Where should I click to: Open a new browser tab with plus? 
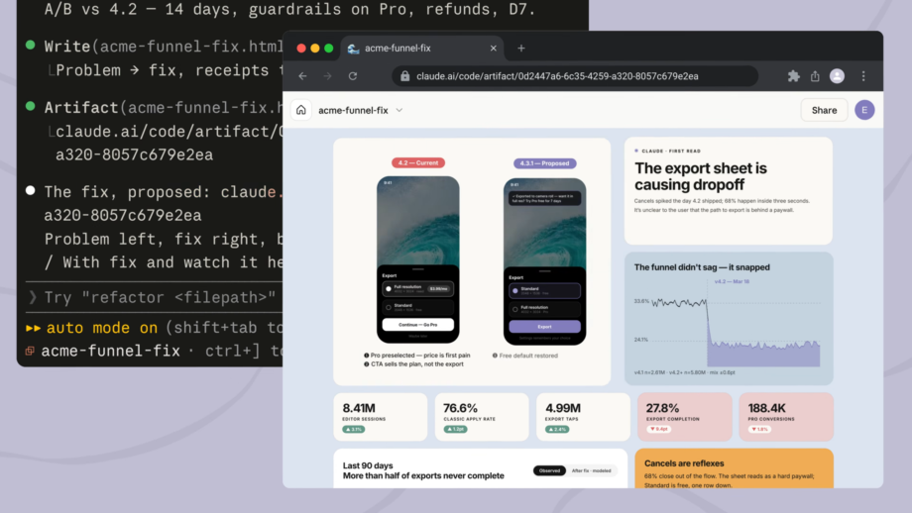coord(521,49)
